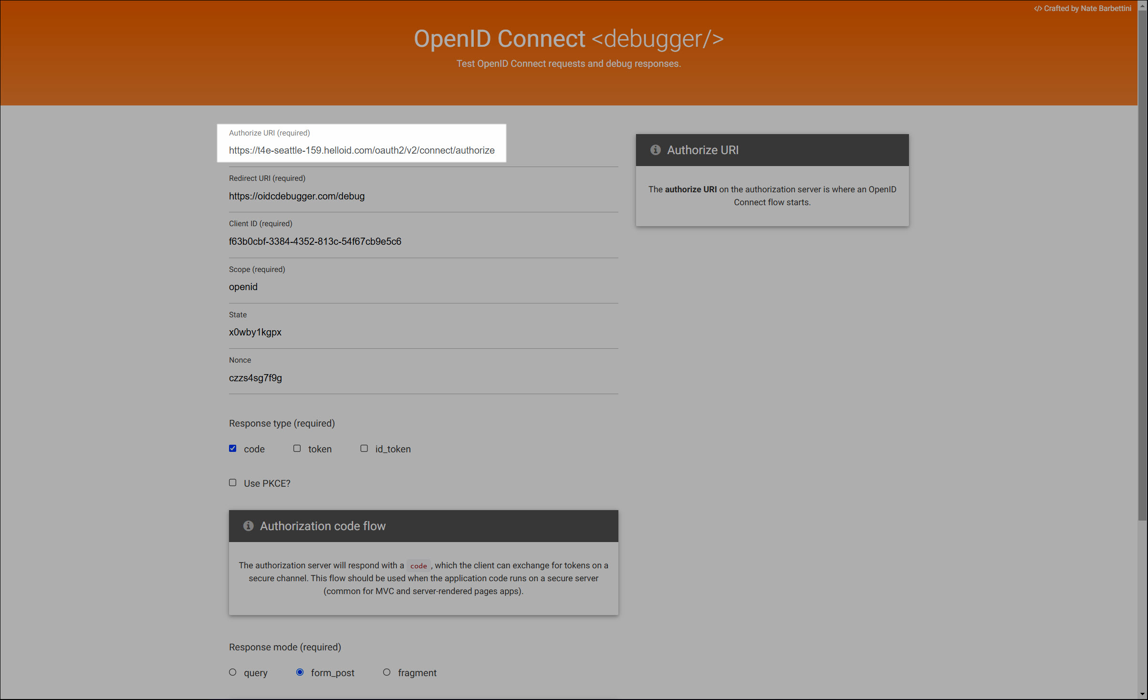1148x700 pixels.
Task: Click the OpenID Connect debugger title
Action: (x=569, y=39)
